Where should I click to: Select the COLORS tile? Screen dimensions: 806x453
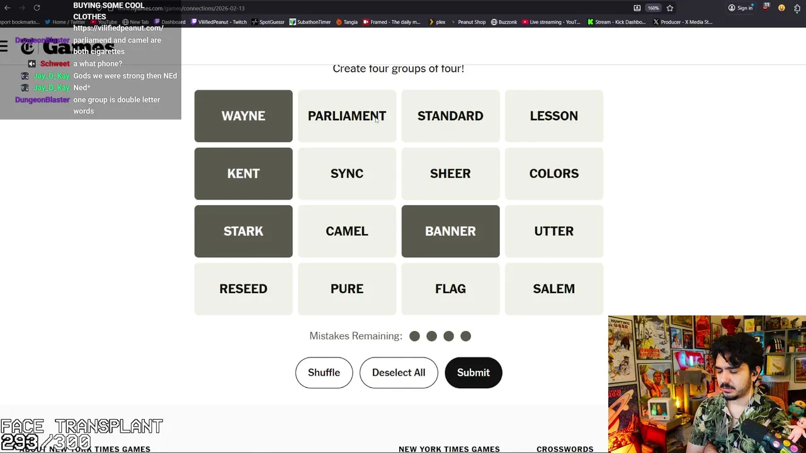pyautogui.click(x=554, y=174)
